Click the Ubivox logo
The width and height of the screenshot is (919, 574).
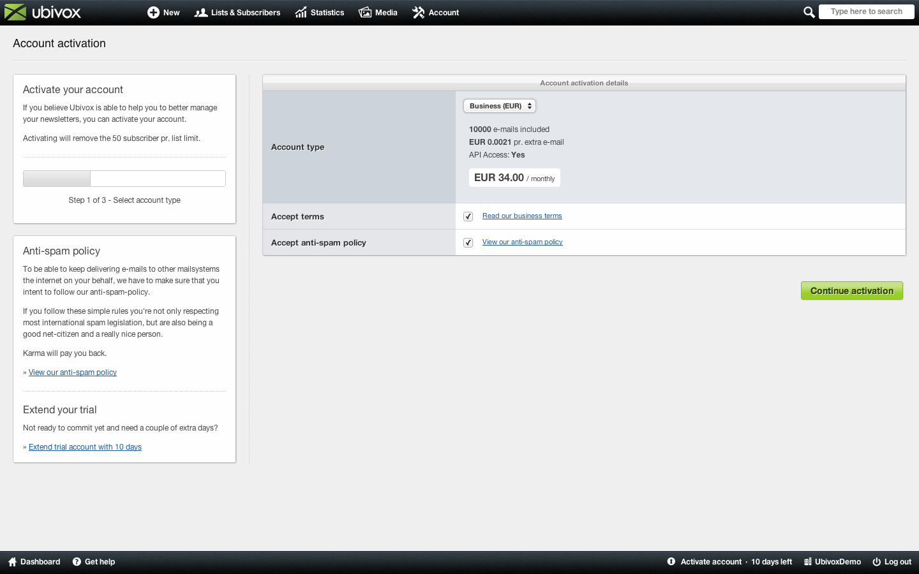click(43, 12)
